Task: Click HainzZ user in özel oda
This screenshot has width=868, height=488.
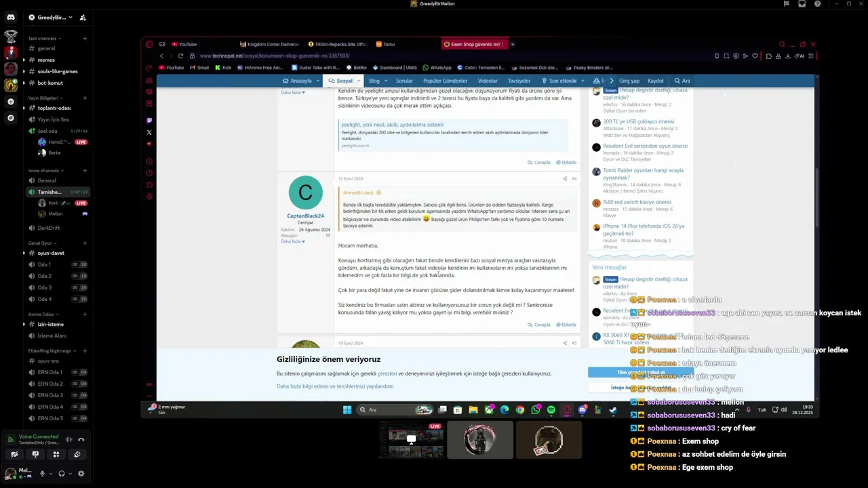Action: click(62, 142)
